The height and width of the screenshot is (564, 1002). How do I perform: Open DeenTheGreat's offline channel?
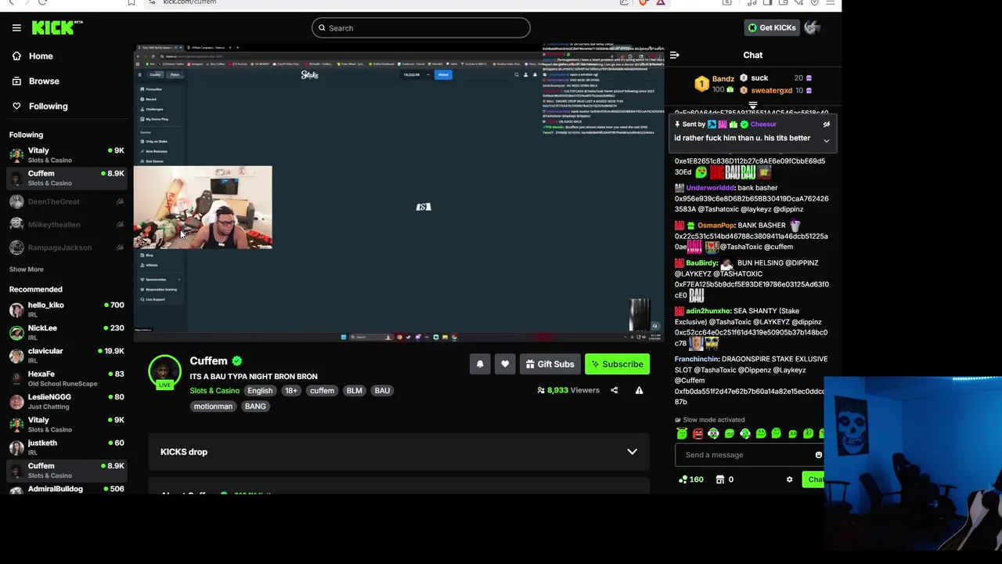tap(67, 201)
